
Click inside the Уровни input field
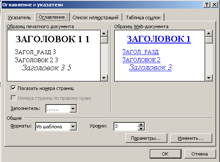(x=126, y=126)
